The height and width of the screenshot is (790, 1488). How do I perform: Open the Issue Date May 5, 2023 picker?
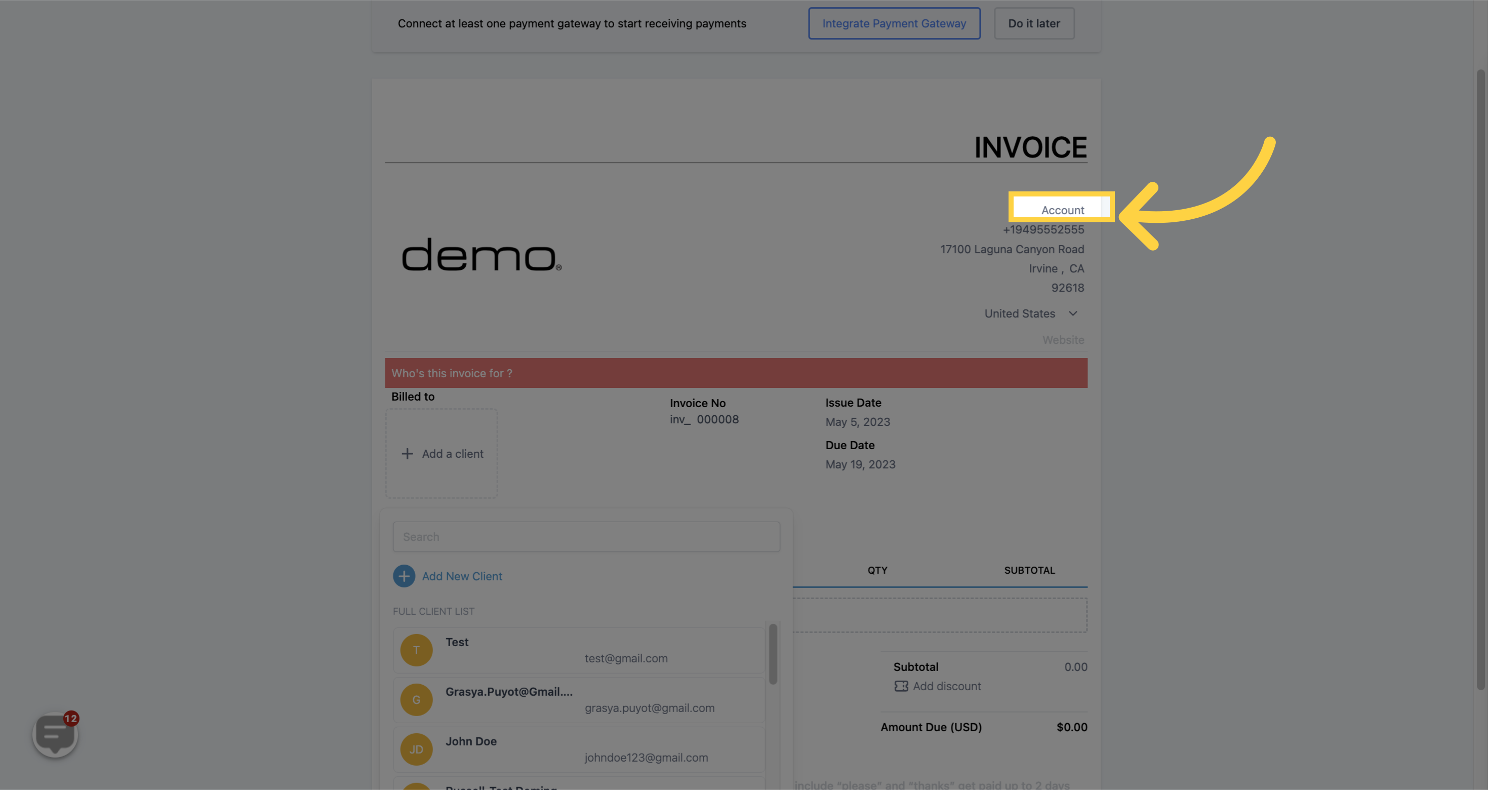pyautogui.click(x=857, y=422)
